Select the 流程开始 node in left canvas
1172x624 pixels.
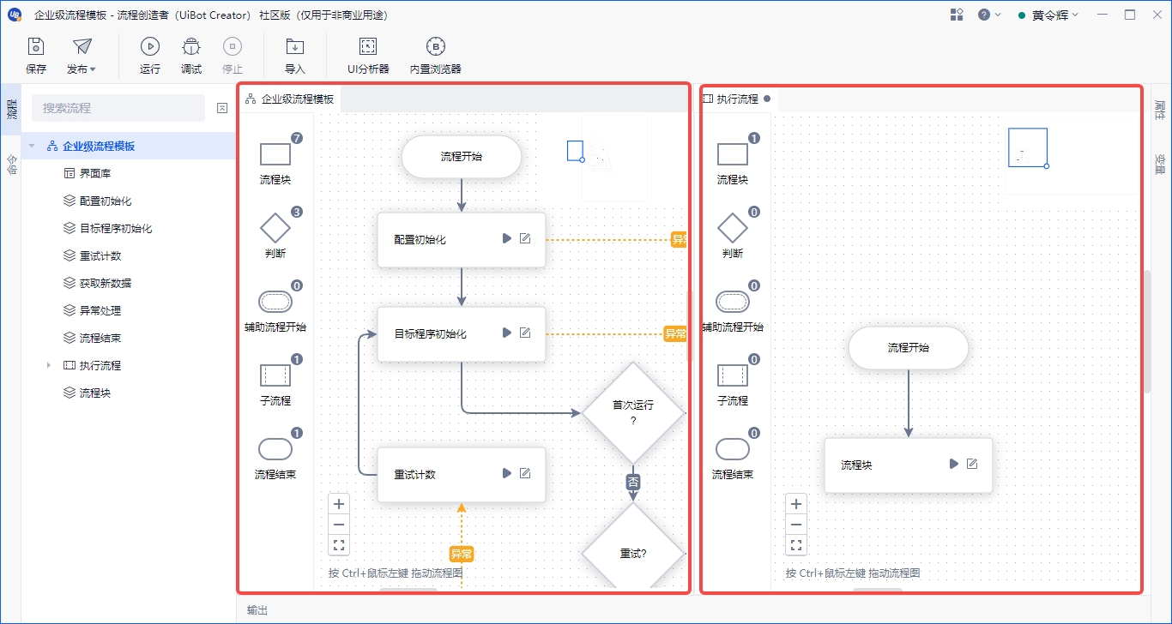pos(462,157)
